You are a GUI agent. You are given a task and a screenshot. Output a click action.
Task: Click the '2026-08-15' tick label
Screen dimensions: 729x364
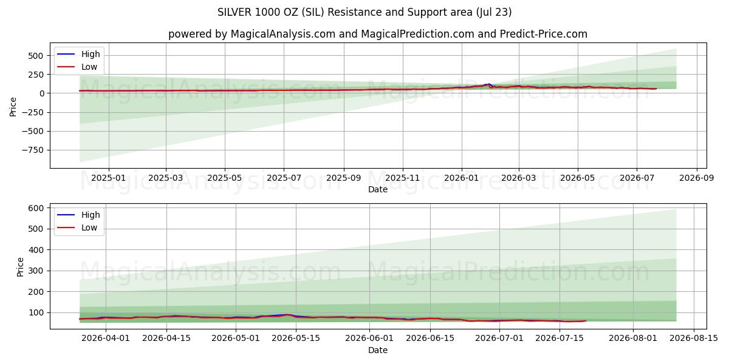click(x=693, y=339)
